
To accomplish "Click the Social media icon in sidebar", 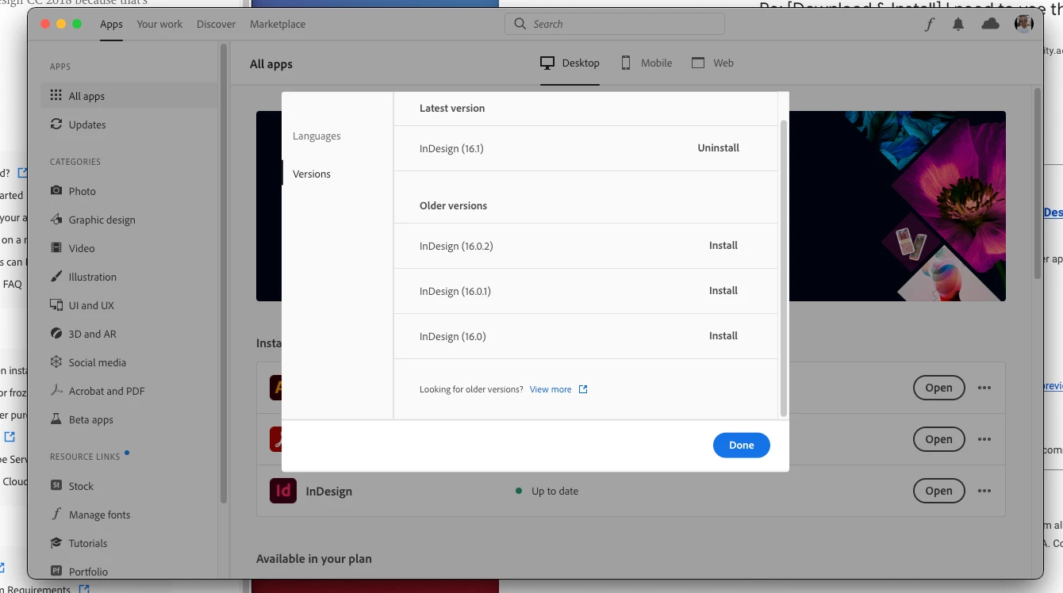I will pos(56,362).
